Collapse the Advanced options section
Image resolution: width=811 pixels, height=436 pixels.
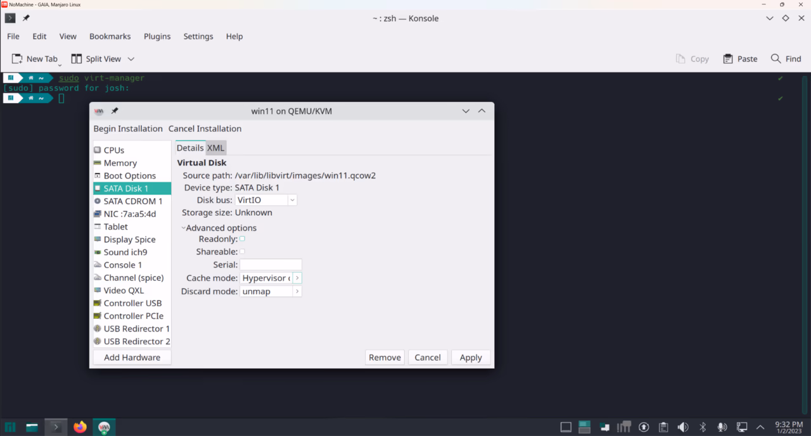(183, 227)
